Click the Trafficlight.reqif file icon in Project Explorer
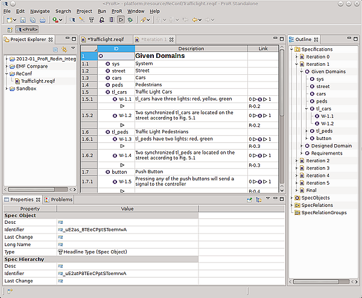Image resolution: width=362 pixels, height=298 pixels. point(17,81)
